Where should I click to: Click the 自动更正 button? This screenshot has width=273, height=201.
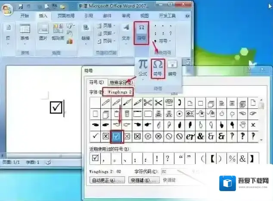(107, 180)
